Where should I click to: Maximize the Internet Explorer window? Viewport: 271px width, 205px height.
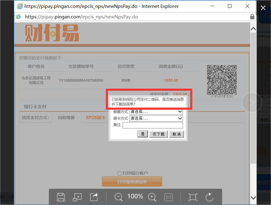point(230,6)
